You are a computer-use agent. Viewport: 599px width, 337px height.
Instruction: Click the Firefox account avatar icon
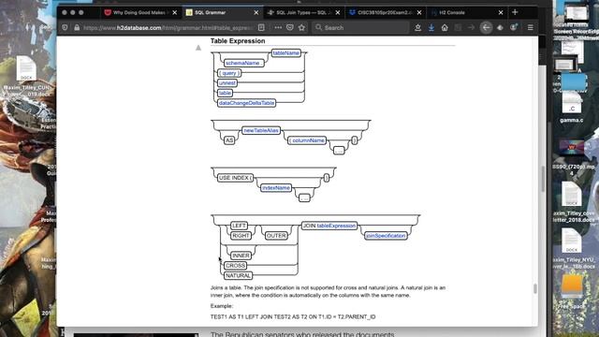514,27
